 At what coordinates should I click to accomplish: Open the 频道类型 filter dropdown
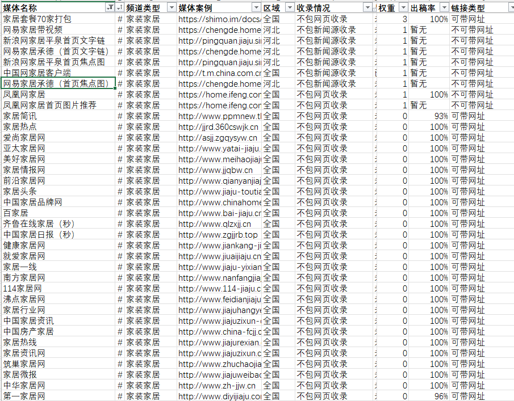pyautogui.click(x=170, y=8)
